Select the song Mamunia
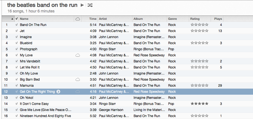Image resolution: width=253 pixels, height=119 pixels. pyautogui.click(x=27, y=86)
